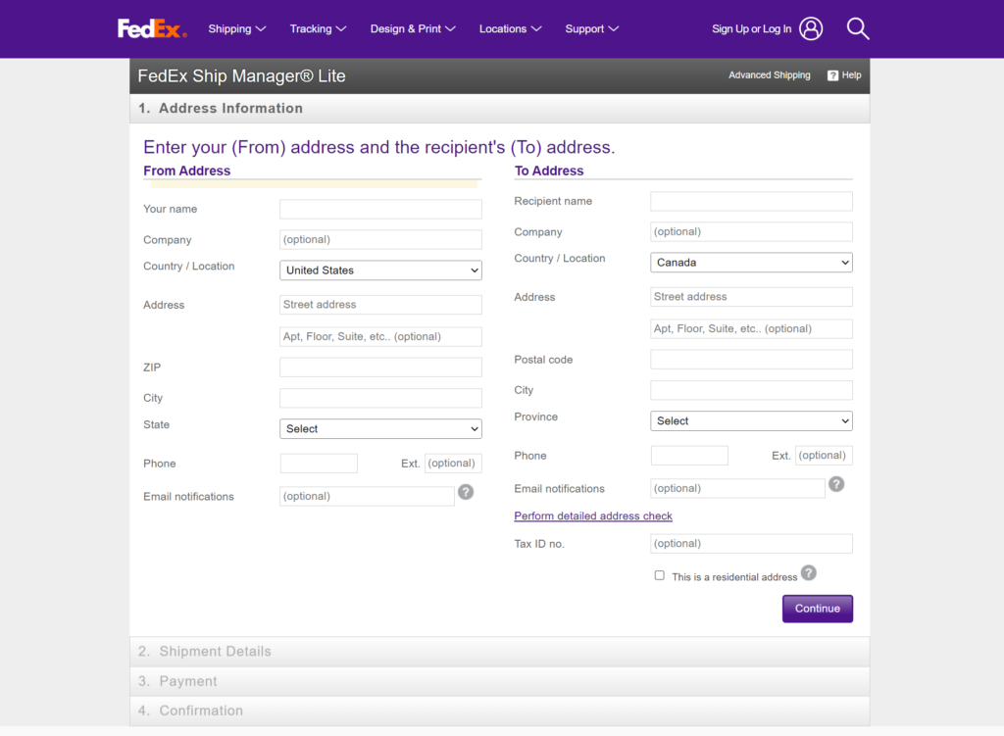The height and width of the screenshot is (736, 1004).
Task: Open search with the magnifying glass icon
Action: pyautogui.click(x=858, y=28)
